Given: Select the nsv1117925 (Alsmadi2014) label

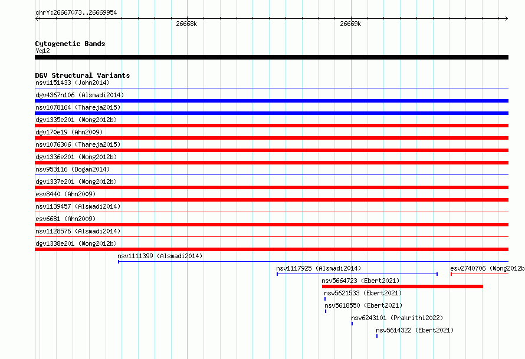Looking at the screenshot, I should [x=319, y=268].
